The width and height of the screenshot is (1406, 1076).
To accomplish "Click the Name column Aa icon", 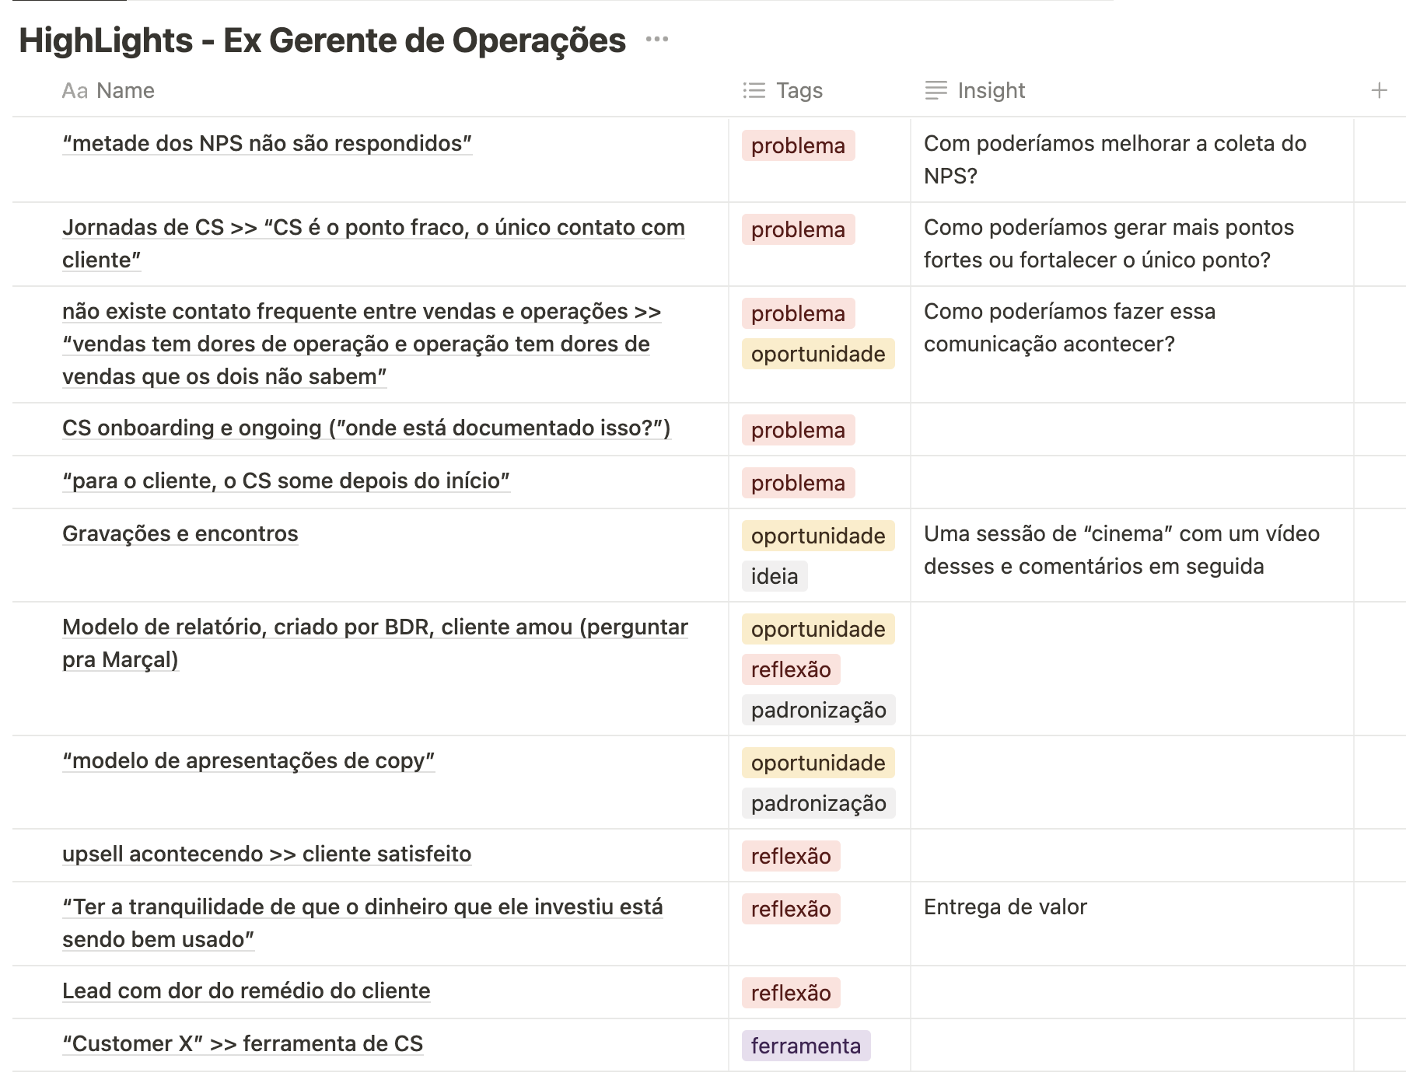I will [x=75, y=91].
